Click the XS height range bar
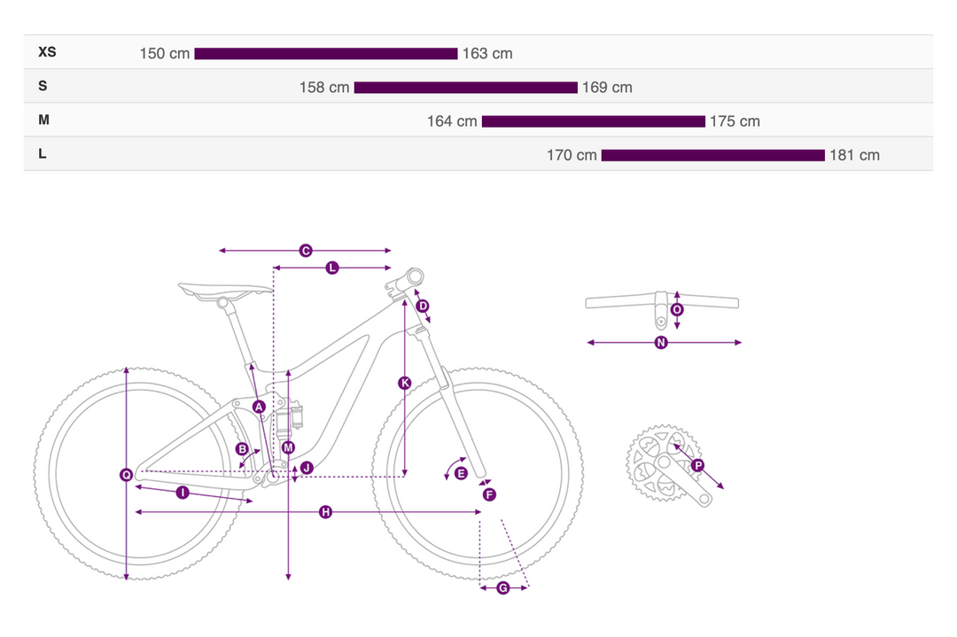The height and width of the screenshot is (637, 957). pos(325,54)
